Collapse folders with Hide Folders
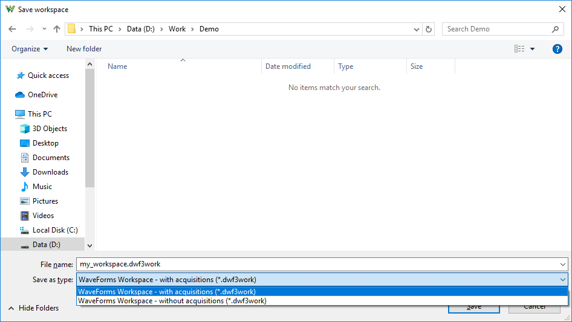Screen dimensions: 572x322 [34, 308]
